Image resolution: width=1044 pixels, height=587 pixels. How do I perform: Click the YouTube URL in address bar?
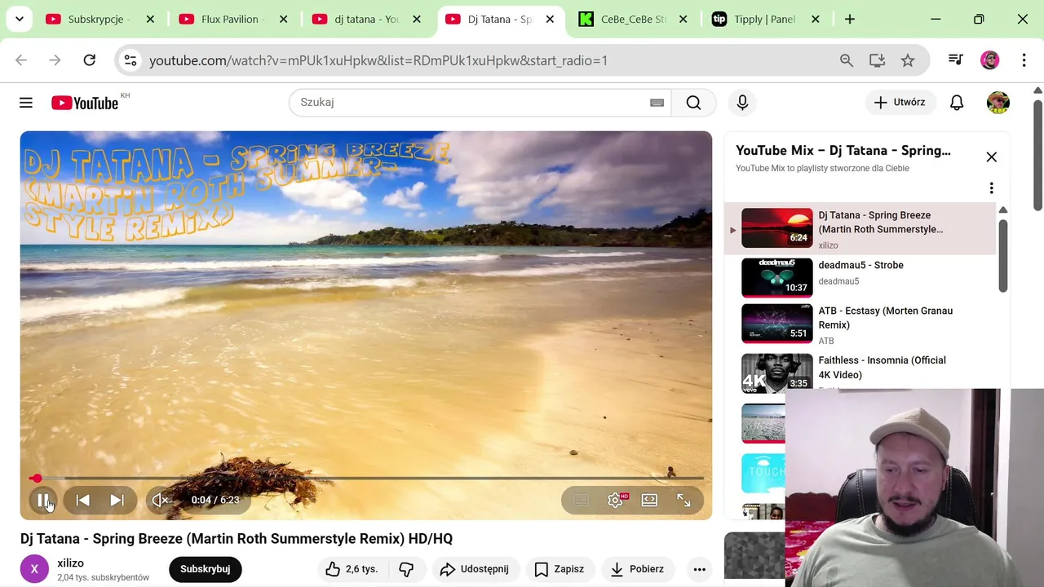point(378,60)
